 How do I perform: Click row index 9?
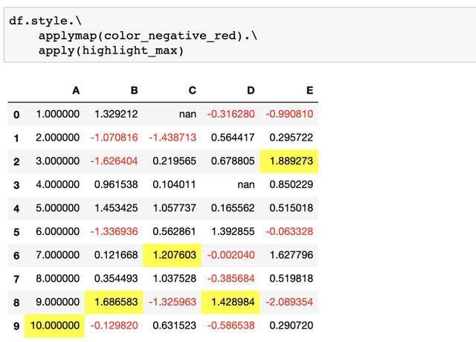(x=16, y=326)
